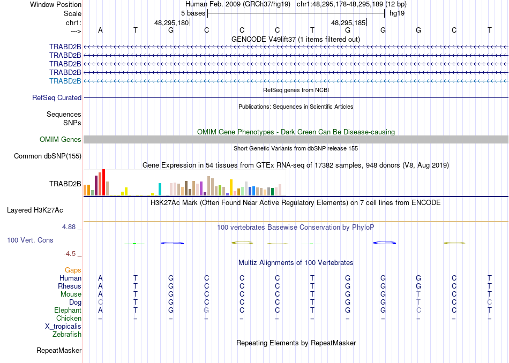This screenshot has height=363, width=509.
Task: Click the 48,295,180 coordinate marker
Action: point(171,22)
